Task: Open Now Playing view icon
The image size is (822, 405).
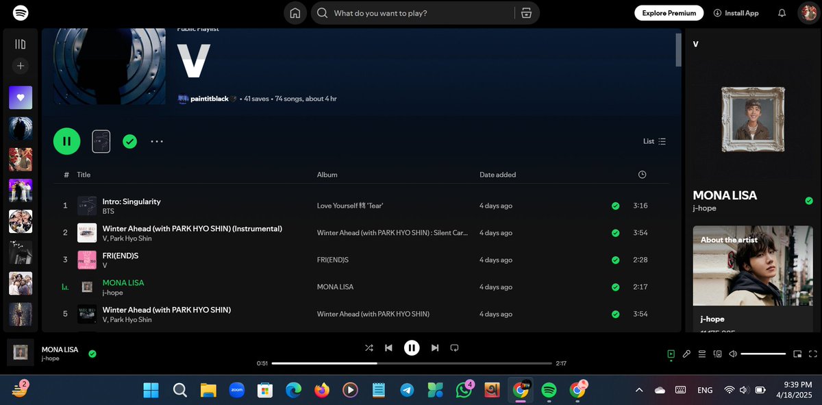Action: click(x=671, y=354)
